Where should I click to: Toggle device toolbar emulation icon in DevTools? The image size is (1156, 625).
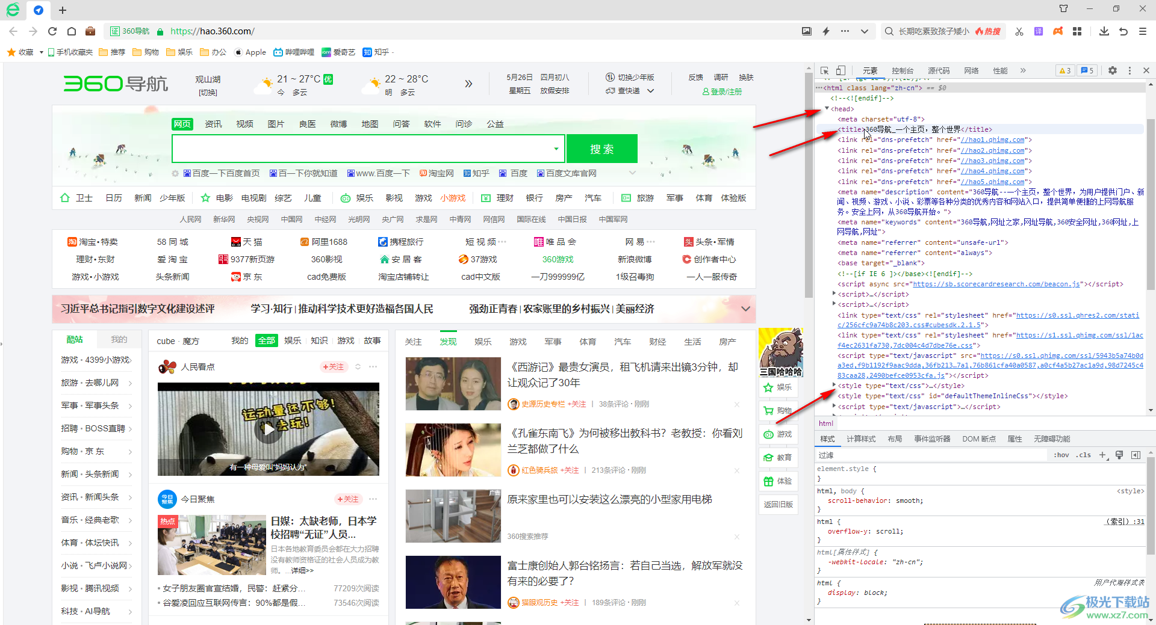click(841, 70)
